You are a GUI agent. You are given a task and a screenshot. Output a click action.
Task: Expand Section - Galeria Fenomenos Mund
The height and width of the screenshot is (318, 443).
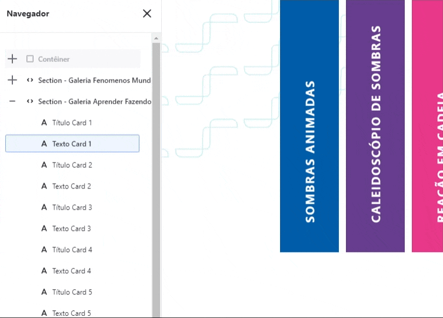[12, 80]
